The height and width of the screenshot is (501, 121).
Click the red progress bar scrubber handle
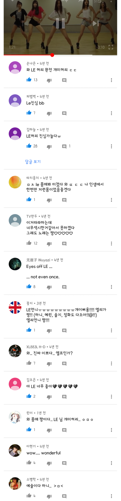pos(52,55)
